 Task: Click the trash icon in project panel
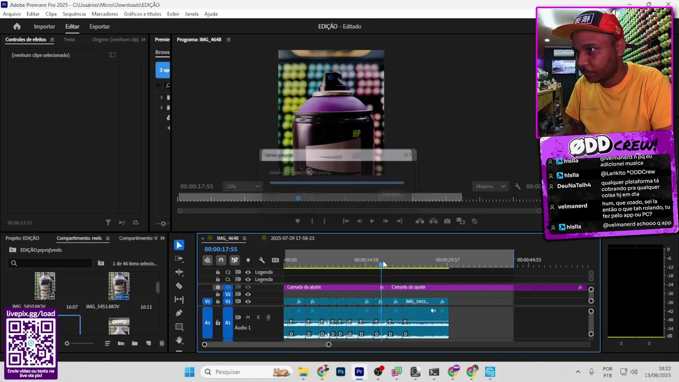point(162,343)
